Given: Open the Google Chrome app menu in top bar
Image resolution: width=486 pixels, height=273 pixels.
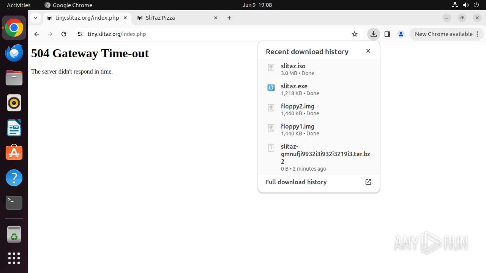Looking at the screenshot, I should point(68,5).
